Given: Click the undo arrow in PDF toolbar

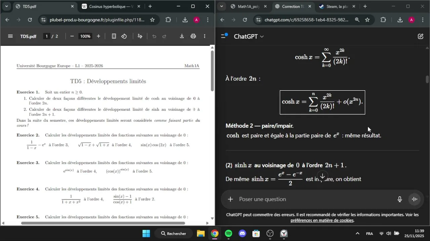Looking at the screenshot, I should coord(154,36).
